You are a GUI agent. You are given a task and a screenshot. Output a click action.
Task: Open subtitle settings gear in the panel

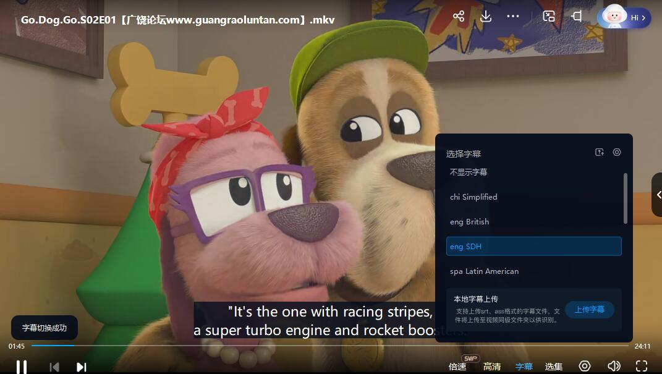(617, 153)
